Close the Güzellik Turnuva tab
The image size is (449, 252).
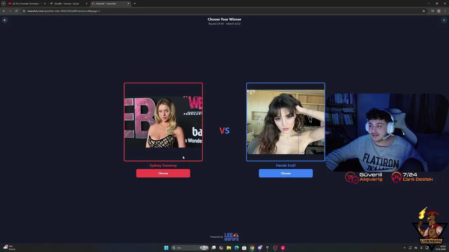pos(87,3)
